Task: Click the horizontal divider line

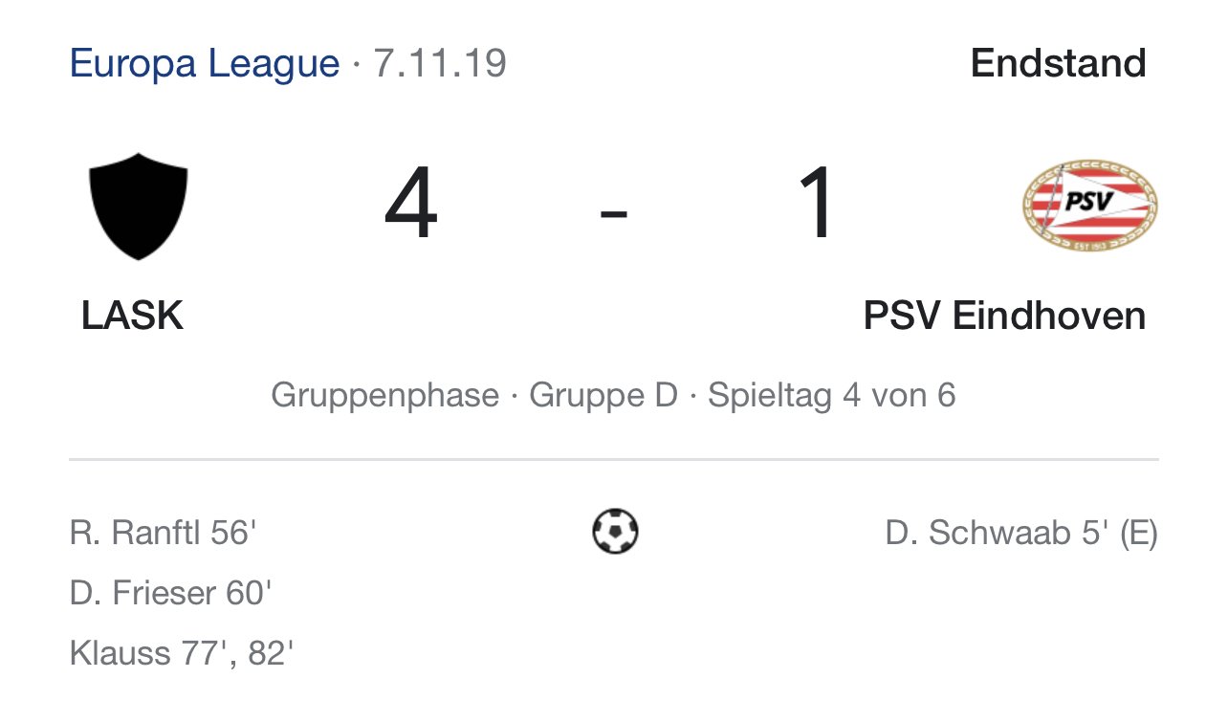Action: pos(614,460)
